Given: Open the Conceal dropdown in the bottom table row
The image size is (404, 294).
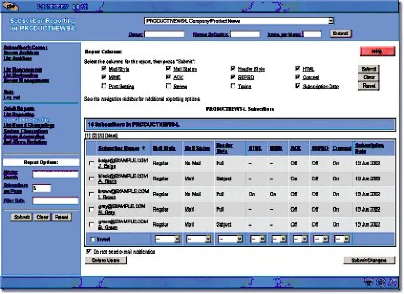Looking at the screenshot, I should coord(342,239).
